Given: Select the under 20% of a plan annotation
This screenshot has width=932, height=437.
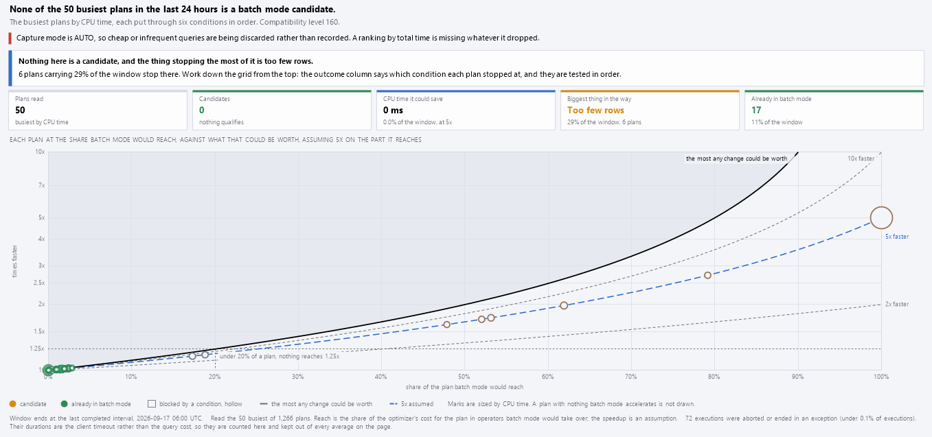Looking at the screenshot, I should coord(280,356).
